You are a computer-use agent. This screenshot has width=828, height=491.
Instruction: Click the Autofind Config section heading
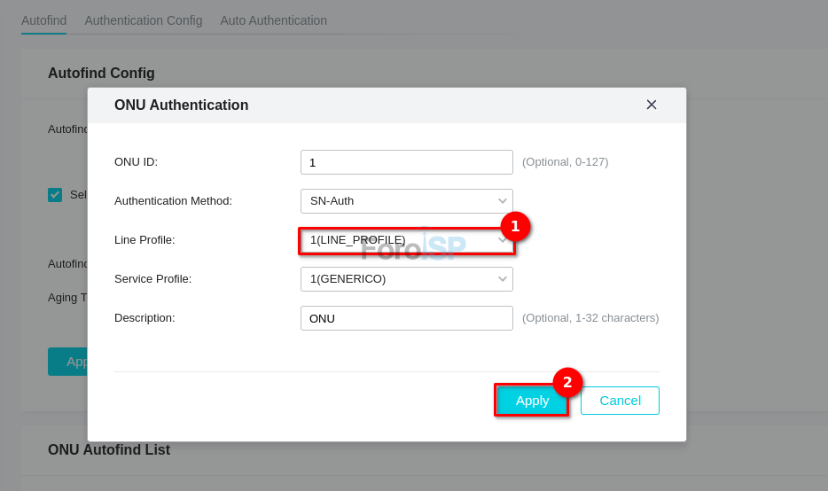coord(101,74)
